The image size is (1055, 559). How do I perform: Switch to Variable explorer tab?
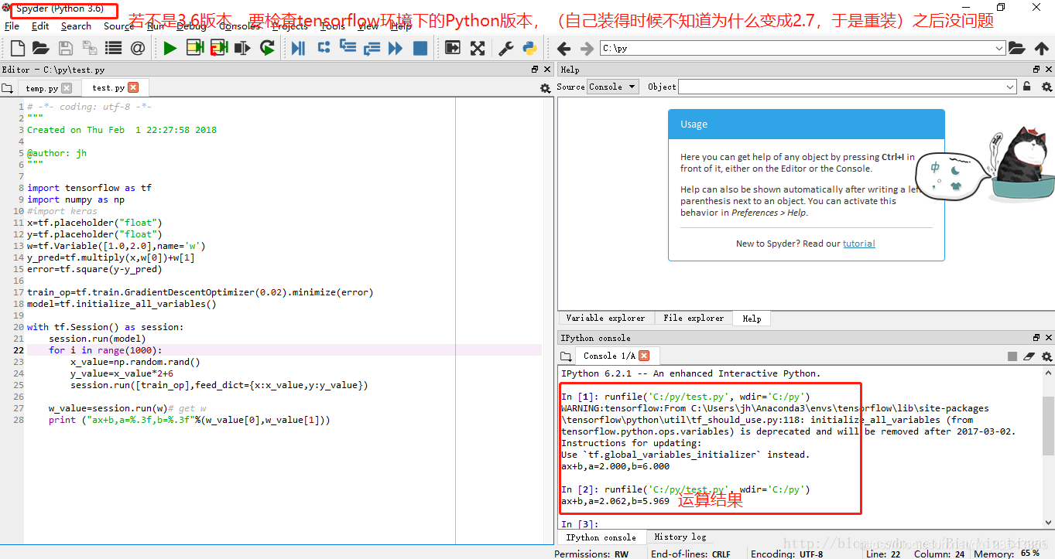click(605, 318)
